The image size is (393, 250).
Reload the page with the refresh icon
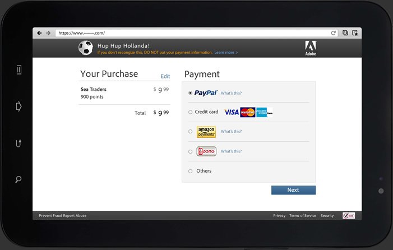(333, 33)
